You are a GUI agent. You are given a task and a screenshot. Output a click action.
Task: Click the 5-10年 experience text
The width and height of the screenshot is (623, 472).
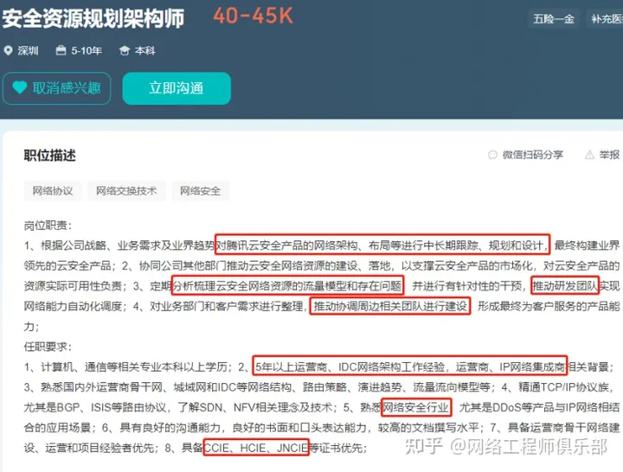point(87,50)
